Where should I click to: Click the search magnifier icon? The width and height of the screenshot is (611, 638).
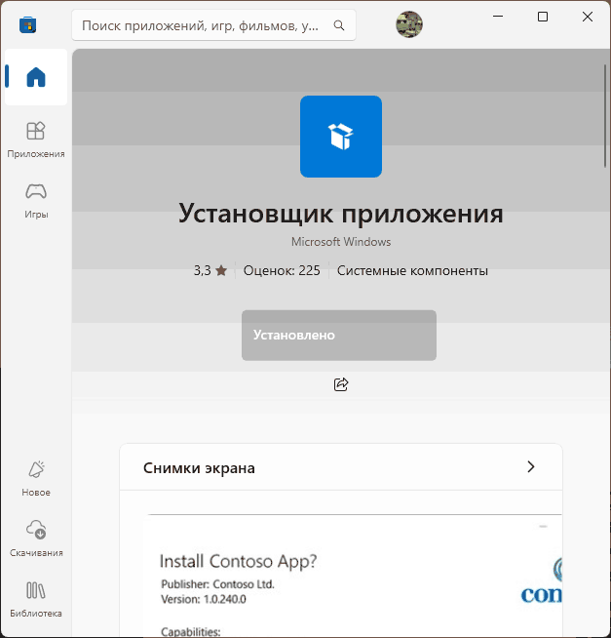[339, 25]
